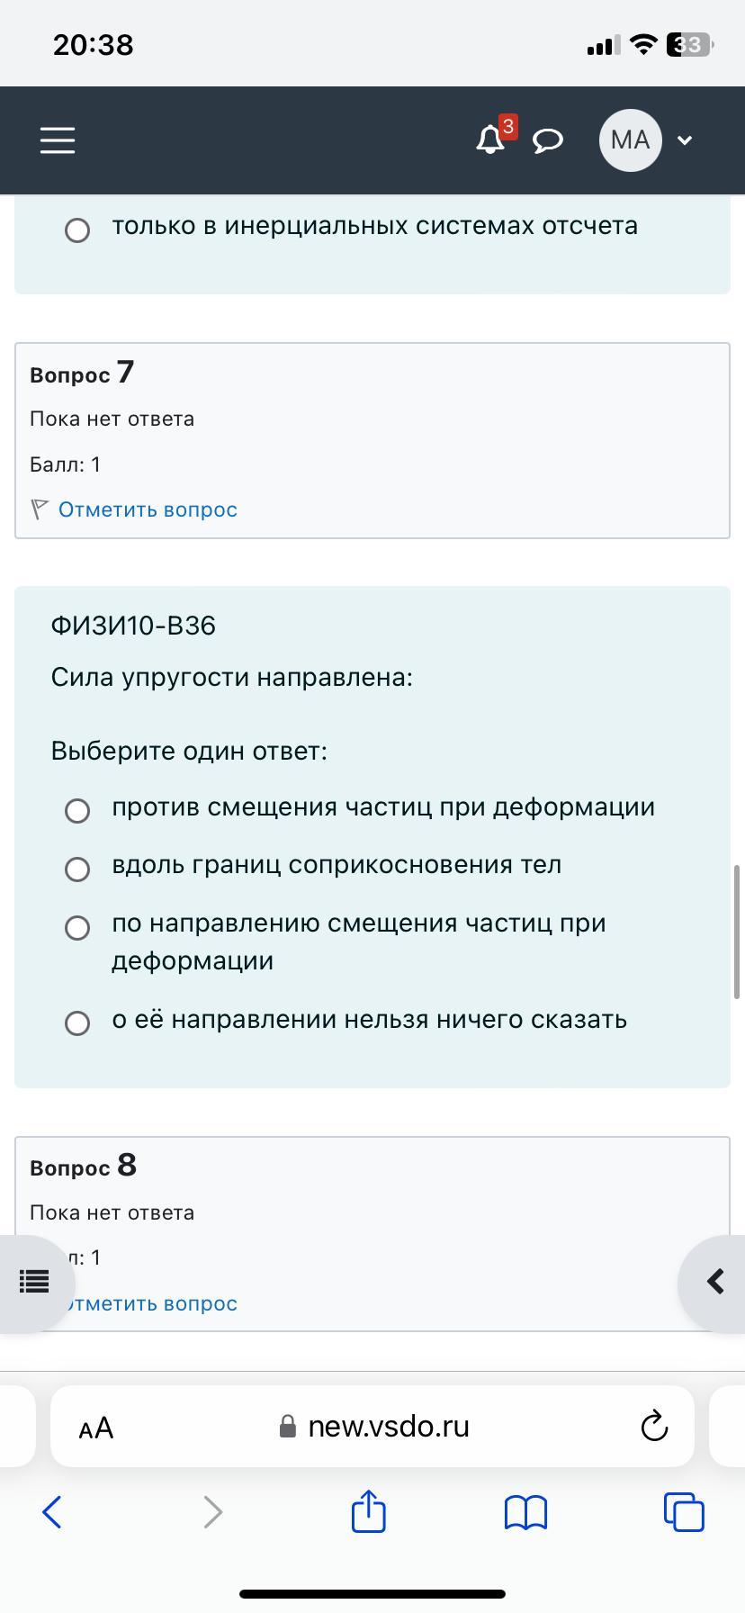Open Safari AA text size menu
745x1613 pixels.
click(96, 1428)
